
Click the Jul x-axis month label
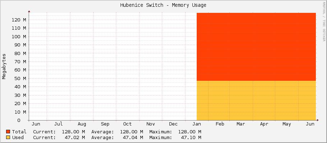pyautogui.click(x=59, y=124)
